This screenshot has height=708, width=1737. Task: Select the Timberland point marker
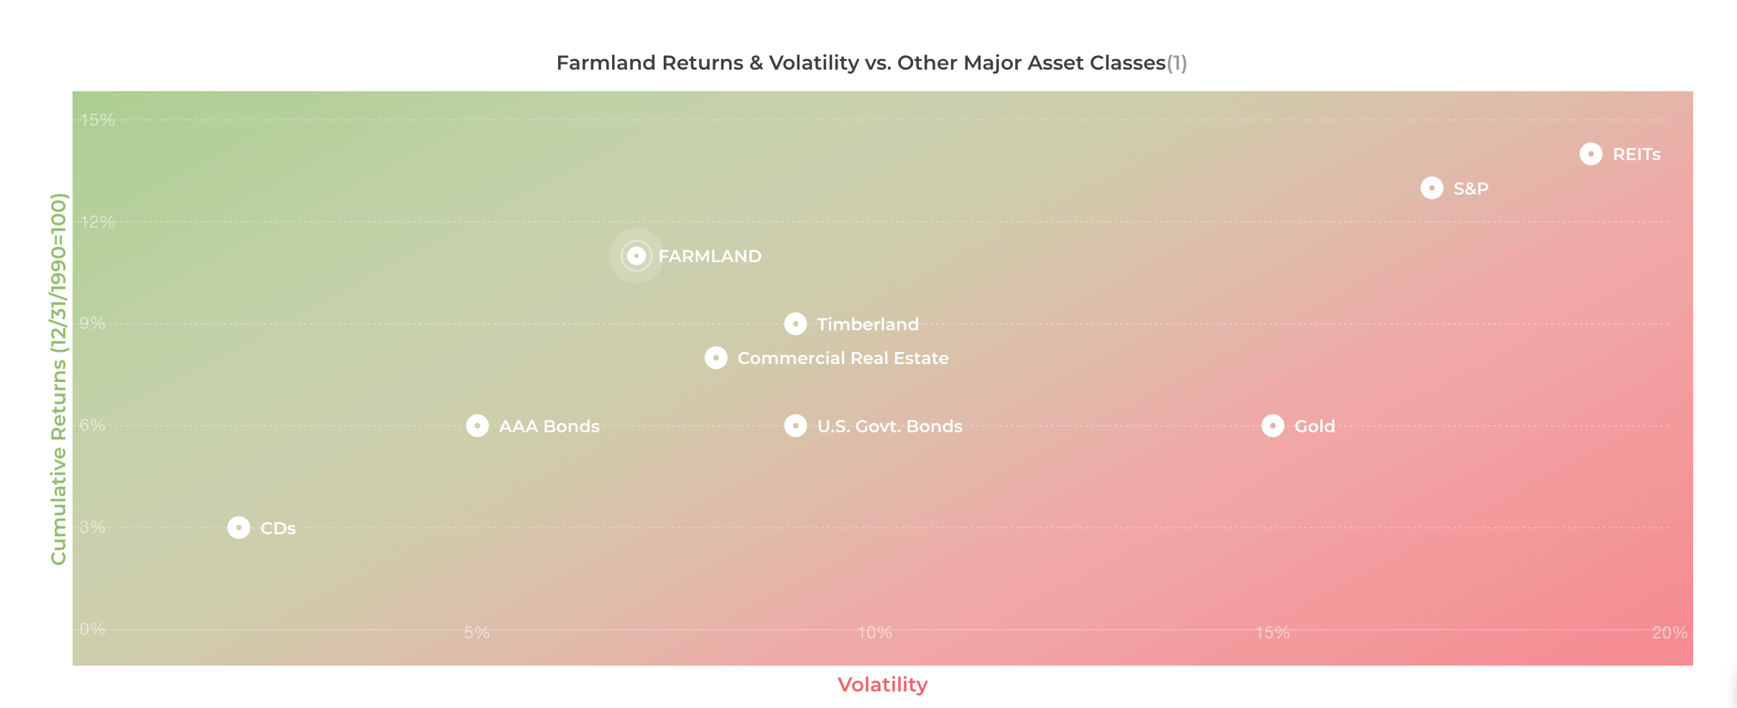pos(795,324)
